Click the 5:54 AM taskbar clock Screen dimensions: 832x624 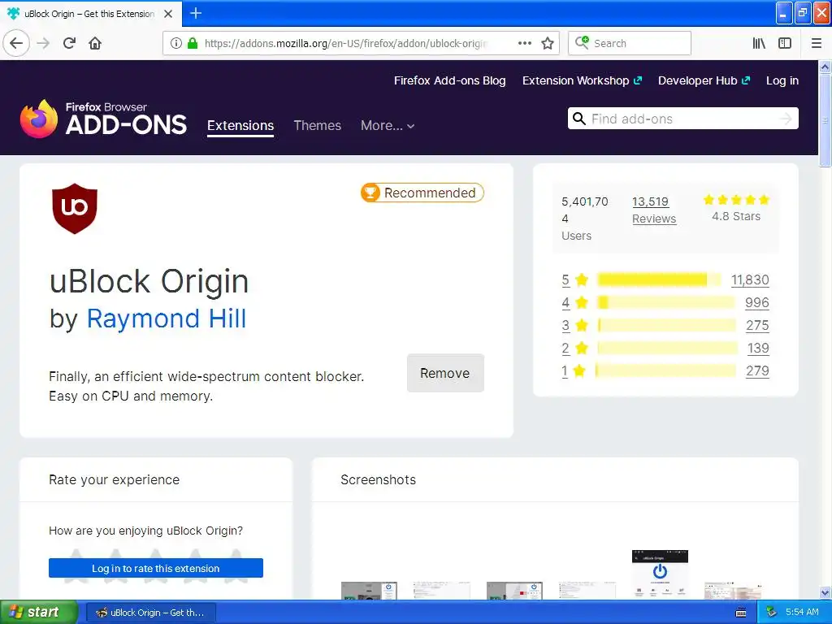[x=802, y=613]
